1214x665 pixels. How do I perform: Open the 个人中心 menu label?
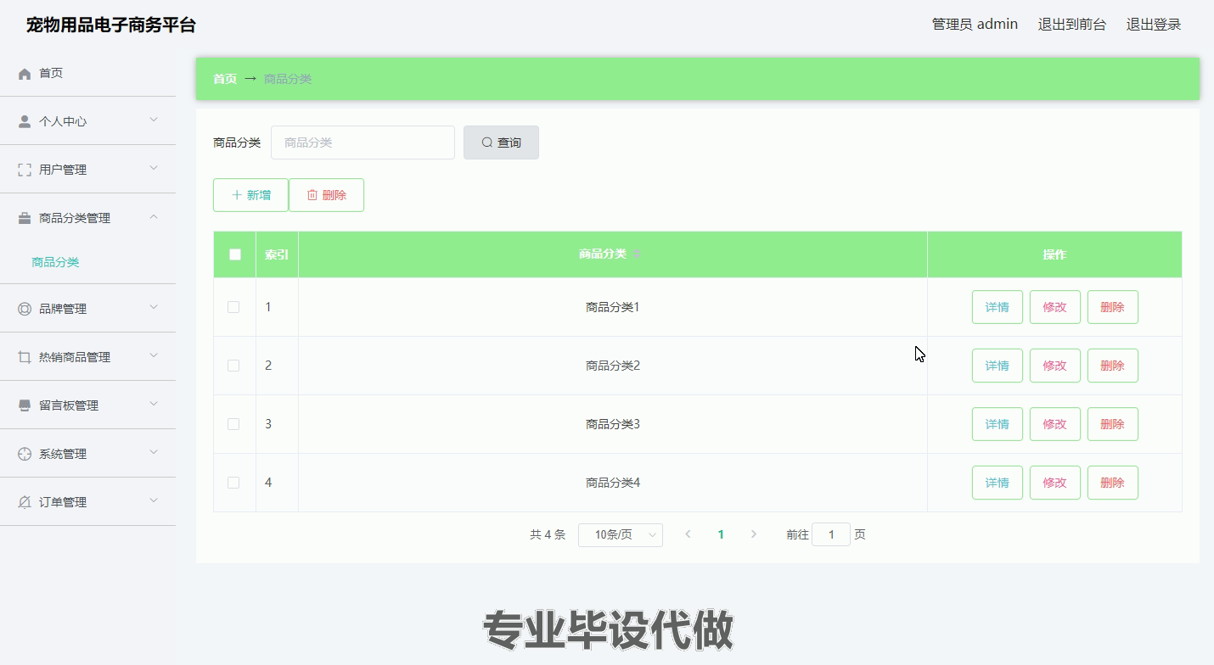63,121
